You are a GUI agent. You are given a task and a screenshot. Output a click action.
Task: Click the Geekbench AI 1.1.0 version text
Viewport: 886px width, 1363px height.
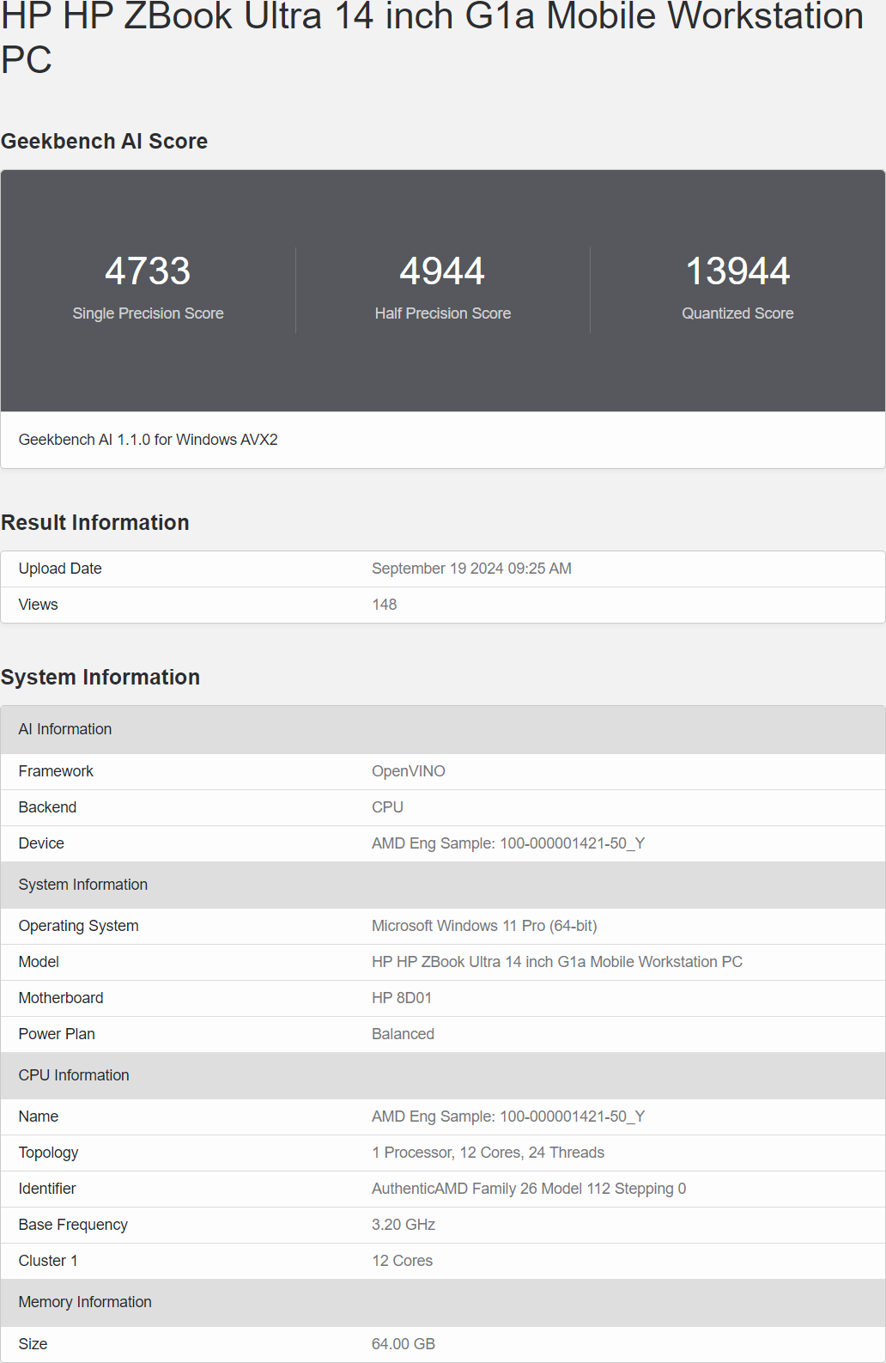coord(148,440)
